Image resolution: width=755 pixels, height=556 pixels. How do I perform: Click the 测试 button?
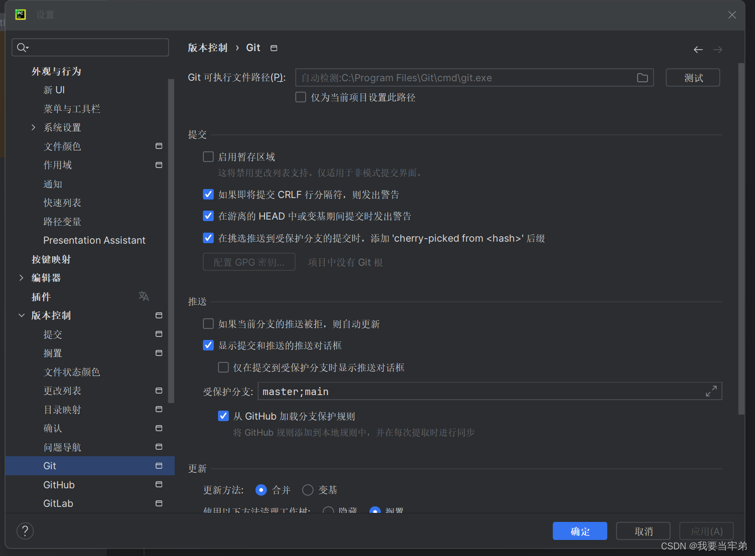693,78
